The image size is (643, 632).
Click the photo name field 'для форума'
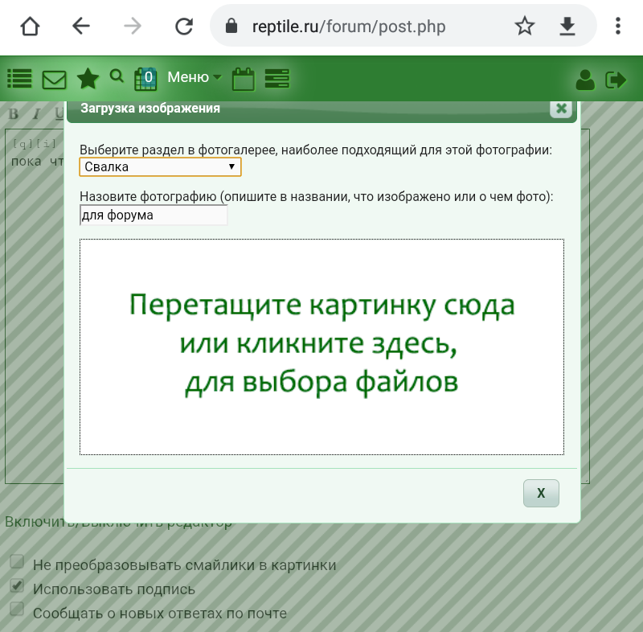point(153,215)
